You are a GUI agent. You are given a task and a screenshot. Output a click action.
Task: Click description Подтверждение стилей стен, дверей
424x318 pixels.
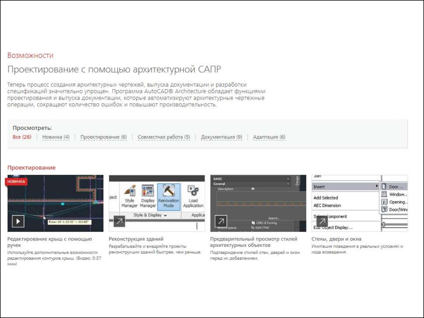[x=255, y=255]
